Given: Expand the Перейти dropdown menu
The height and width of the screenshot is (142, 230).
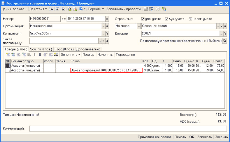Looking at the screenshot, I should [x=96, y=9].
